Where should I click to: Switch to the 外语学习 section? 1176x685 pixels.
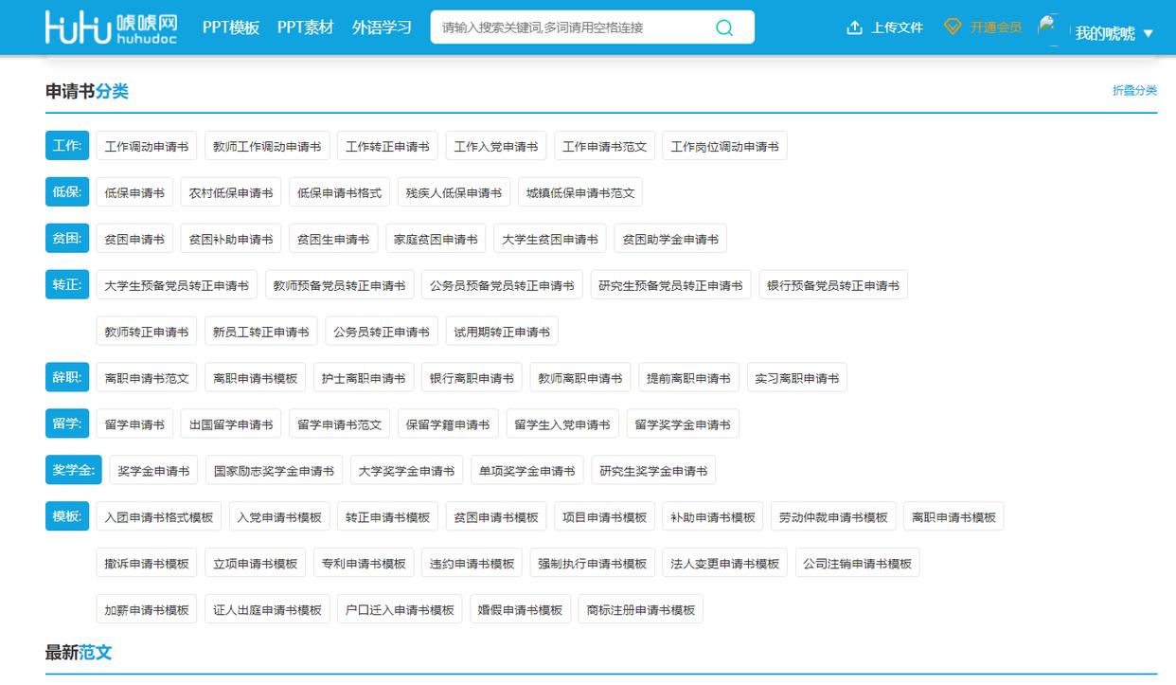click(x=383, y=28)
